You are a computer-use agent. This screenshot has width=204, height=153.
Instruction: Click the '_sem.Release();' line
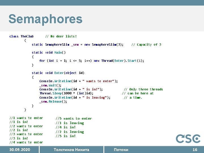pos(53,102)
